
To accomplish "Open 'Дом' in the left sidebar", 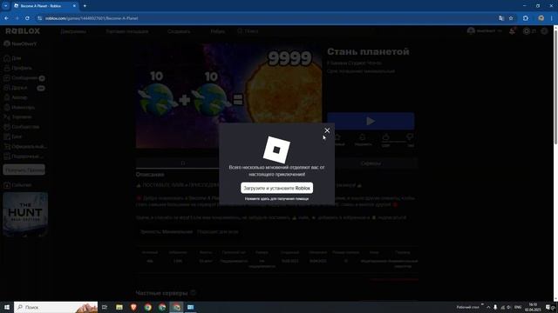I will [x=17, y=58].
